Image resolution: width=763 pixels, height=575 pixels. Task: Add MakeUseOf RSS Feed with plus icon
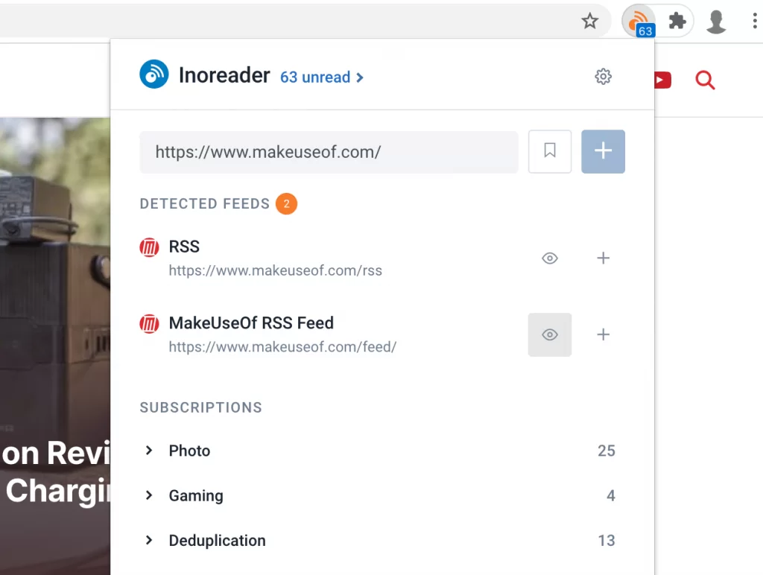click(x=603, y=334)
